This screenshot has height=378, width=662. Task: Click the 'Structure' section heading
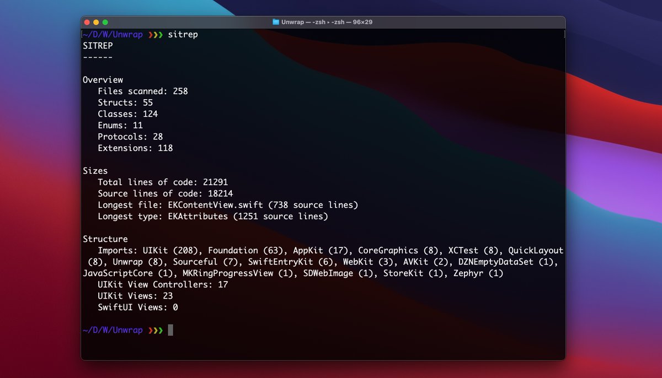click(x=105, y=239)
